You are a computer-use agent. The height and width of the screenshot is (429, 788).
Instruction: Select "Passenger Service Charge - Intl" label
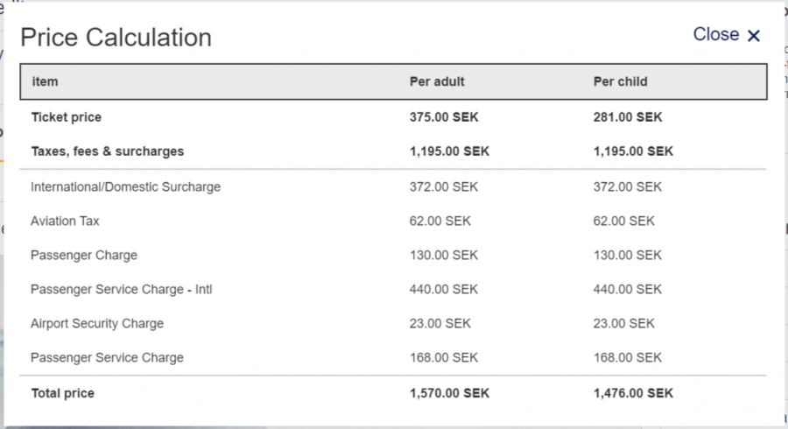click(x=121, y=290)
